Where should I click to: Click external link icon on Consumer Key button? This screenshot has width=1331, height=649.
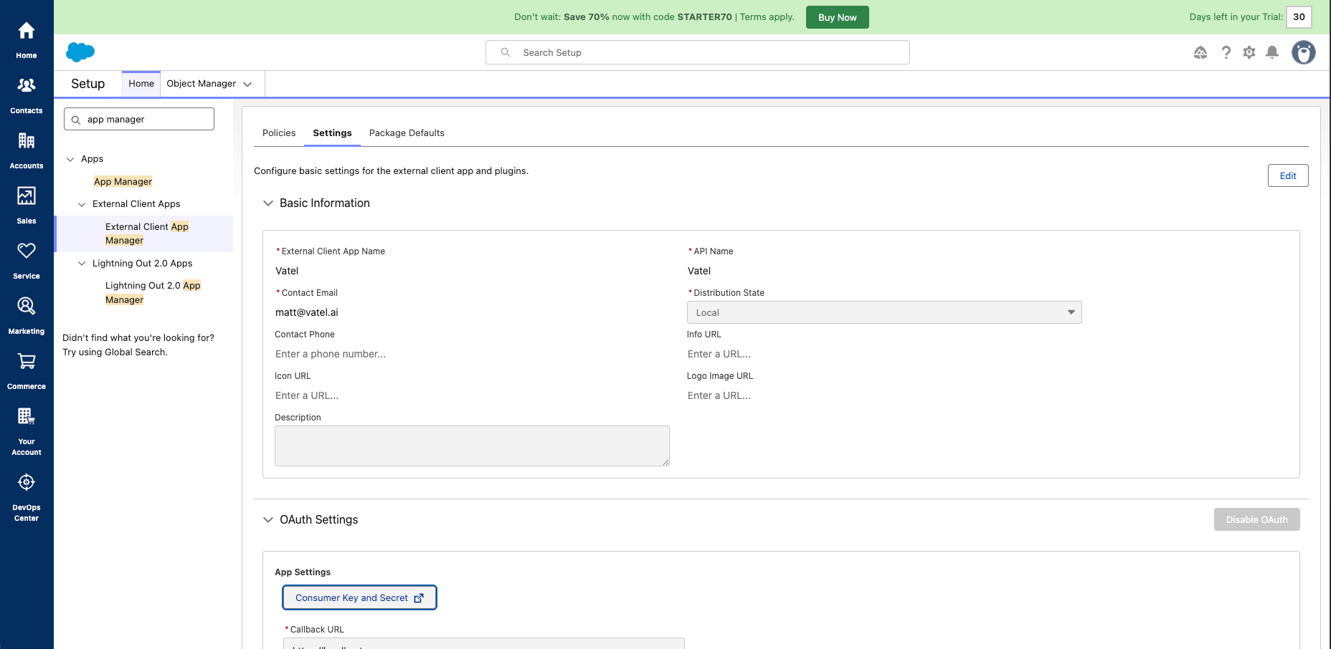click(x=419, y=598)
